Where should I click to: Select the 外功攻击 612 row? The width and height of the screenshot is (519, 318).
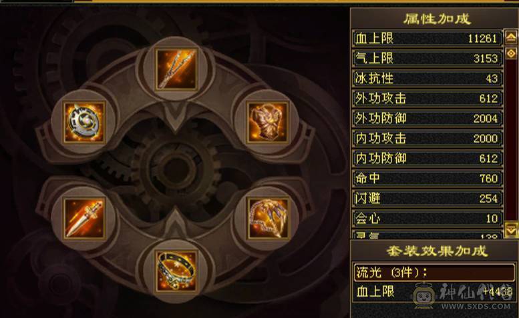[427, 99]
